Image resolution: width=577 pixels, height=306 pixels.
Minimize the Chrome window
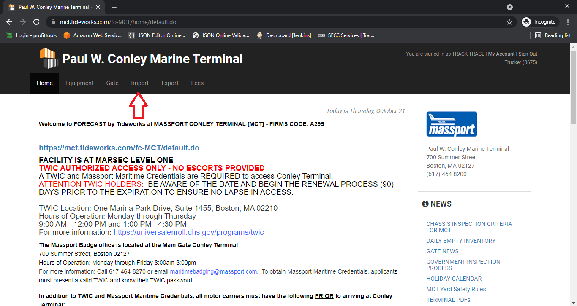[x=528, y=6]
